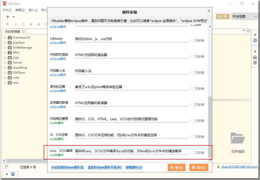Viewport: 260px width, 180px height.
Task: Select the wos project name
Action: pos(16,83)
